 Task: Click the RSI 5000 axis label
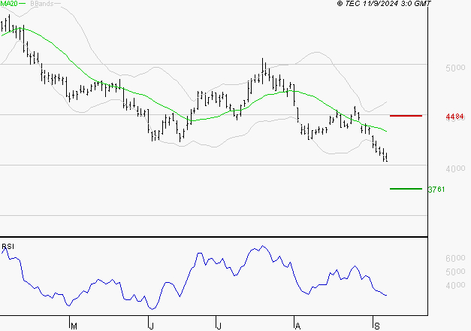coord(455,272)
